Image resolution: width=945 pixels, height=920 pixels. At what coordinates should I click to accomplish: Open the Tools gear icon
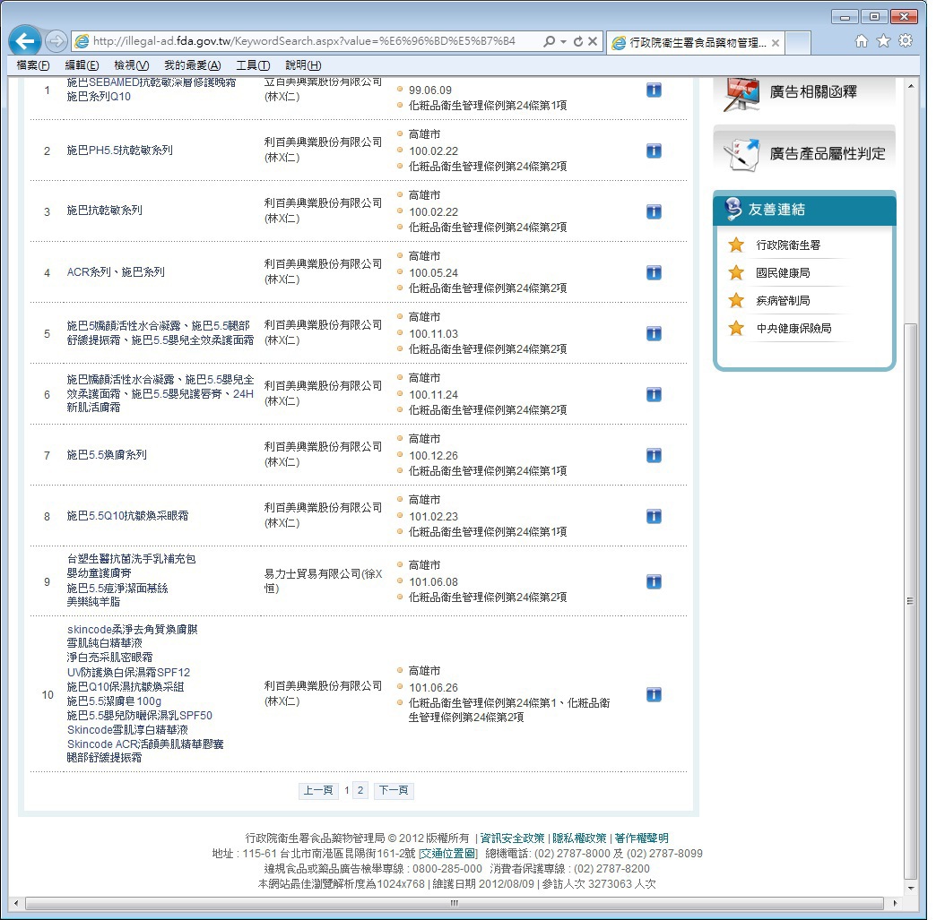pos(906,41)
